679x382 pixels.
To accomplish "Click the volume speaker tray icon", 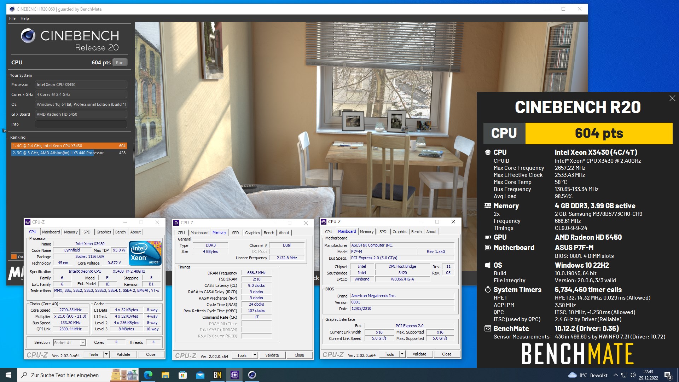I will (633, 375).
